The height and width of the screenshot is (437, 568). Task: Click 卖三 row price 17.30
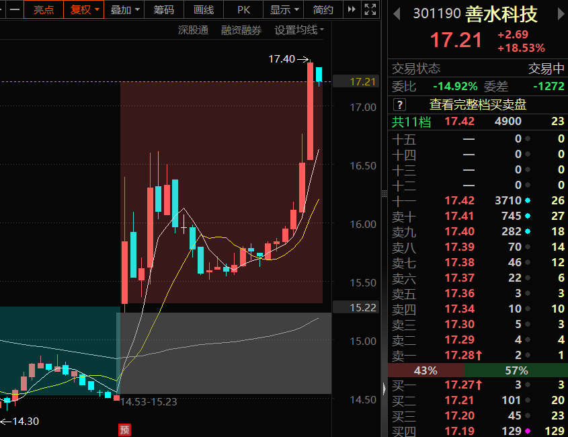click(x=459, y=324)
